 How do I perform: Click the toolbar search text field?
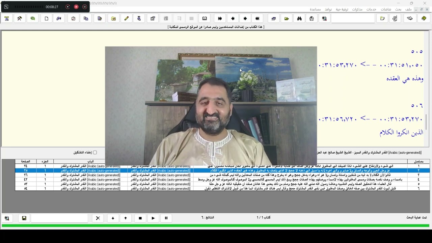353,19
